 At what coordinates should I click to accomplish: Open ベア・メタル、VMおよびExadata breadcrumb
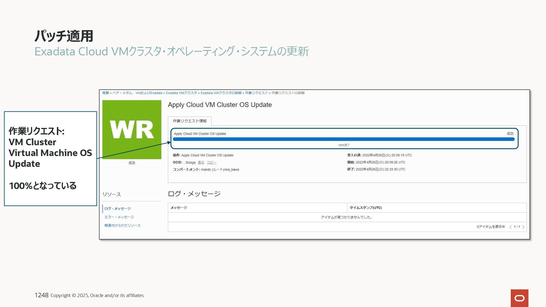coord(137,93)
